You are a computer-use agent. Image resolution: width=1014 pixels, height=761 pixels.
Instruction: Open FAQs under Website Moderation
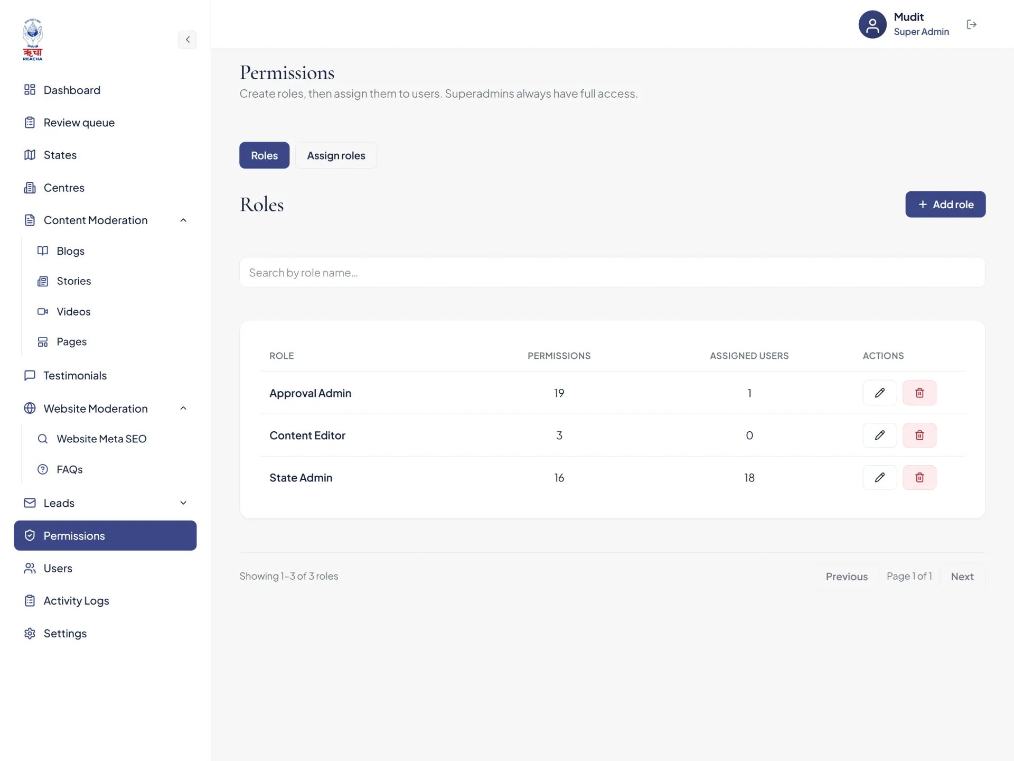[x=111, y=469]
